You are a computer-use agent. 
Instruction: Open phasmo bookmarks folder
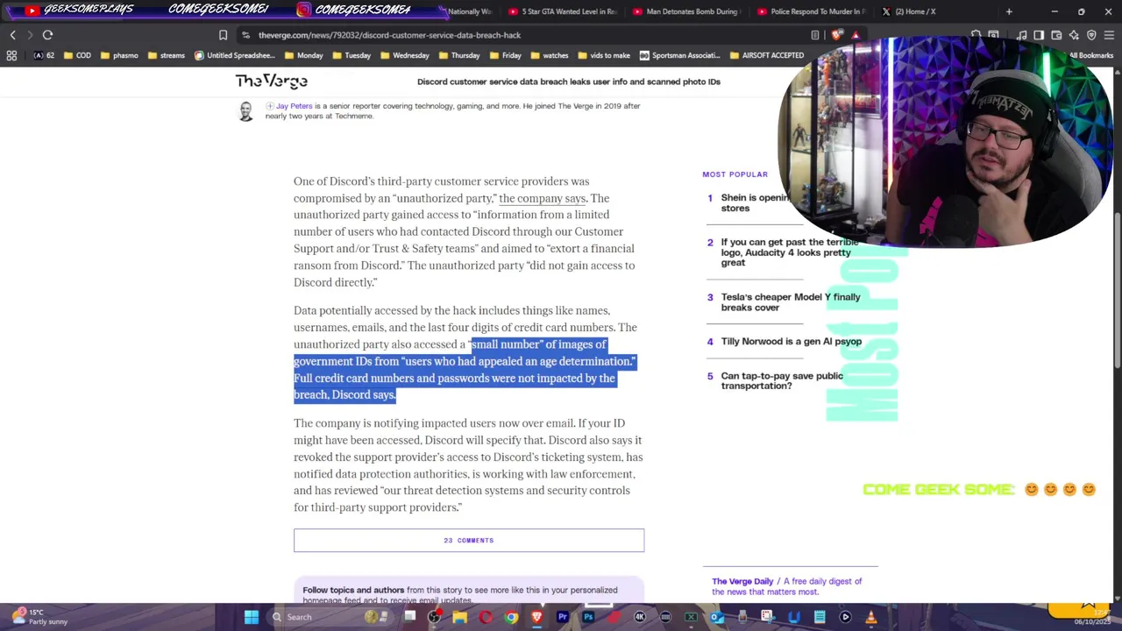119,55
